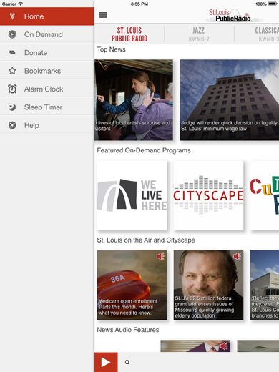Open Cityscape program tile

(209, 195)
